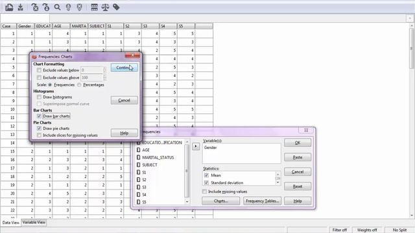Click Continue in Frequencies: Charts dialog

pos(124,67)
